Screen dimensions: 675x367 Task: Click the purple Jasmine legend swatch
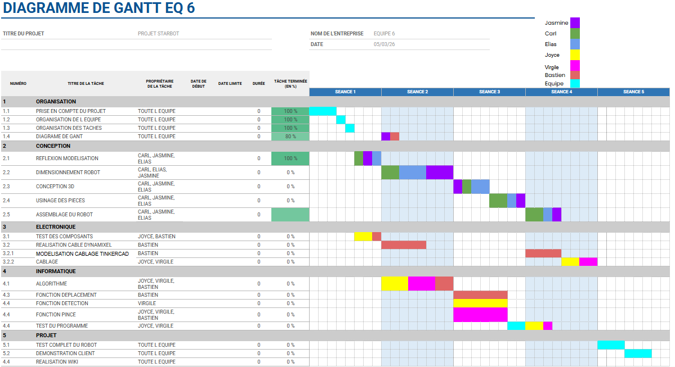575,22
